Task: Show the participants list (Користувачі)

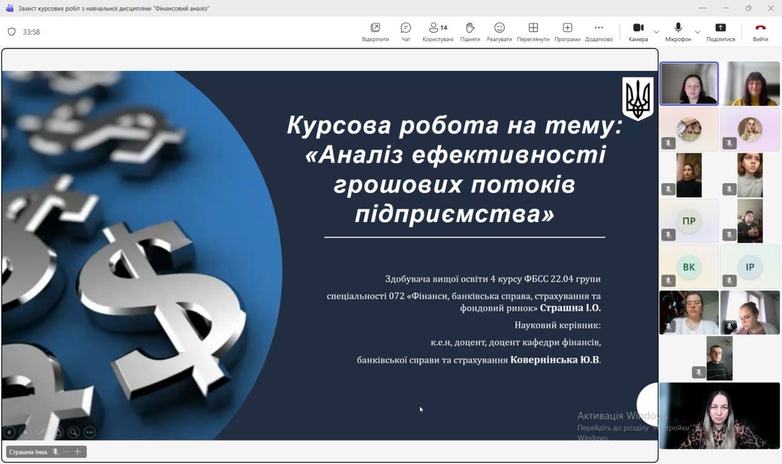Action: [x=437, y=32]
